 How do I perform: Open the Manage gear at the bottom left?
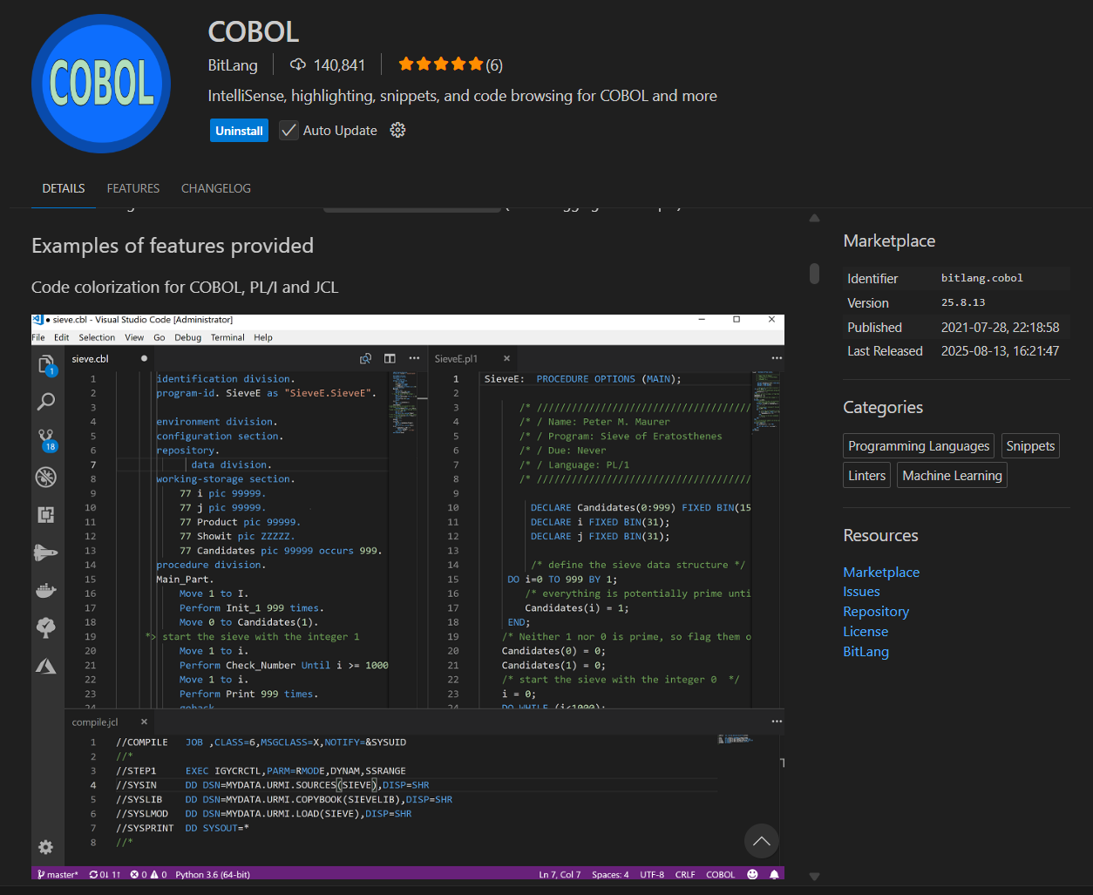click(46, 846)
